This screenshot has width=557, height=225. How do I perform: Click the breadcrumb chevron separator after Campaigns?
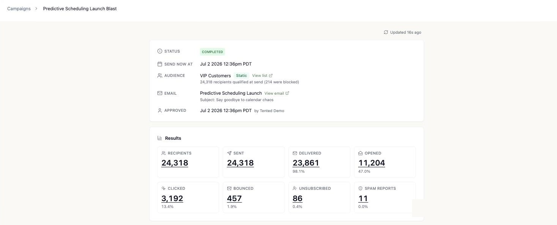pos(36,8)
